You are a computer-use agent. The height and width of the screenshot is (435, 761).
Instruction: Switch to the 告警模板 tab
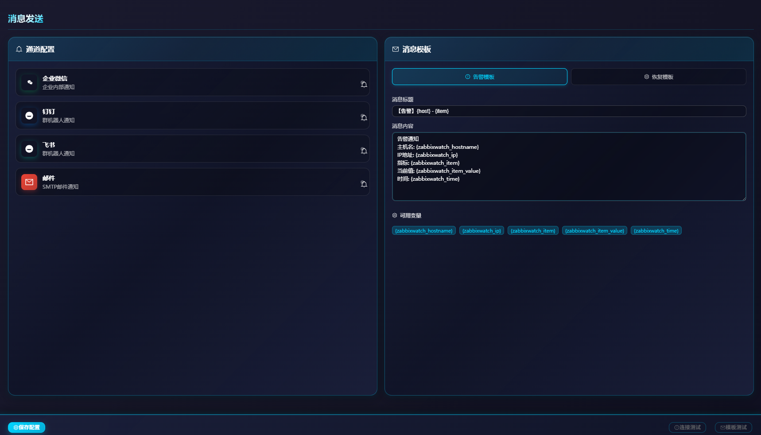coord(479,77)
